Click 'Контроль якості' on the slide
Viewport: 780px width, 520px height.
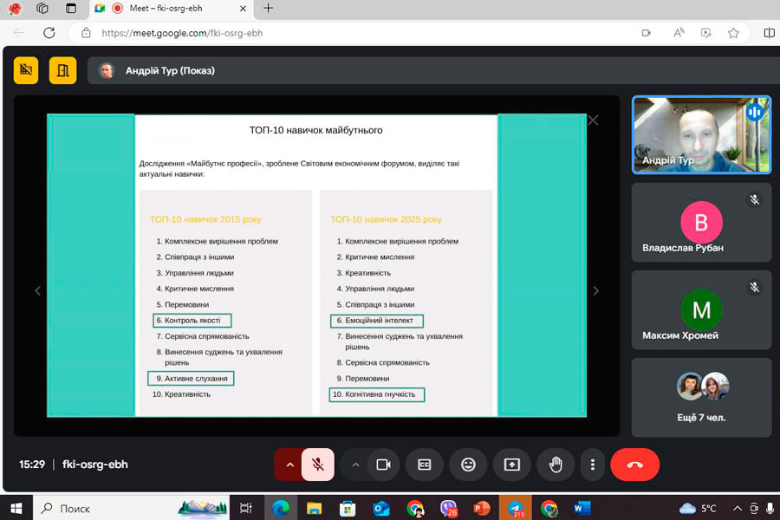pyautogui.click(x=192, y=321)
